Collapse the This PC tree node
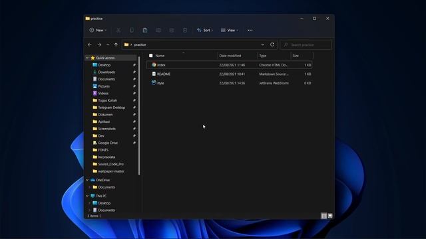Image resolution: width=426 pixels, height=239 pixels. (87, 196)
